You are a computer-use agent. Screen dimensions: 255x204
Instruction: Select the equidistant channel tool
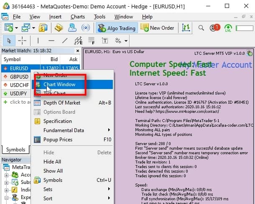coord(78,41)
